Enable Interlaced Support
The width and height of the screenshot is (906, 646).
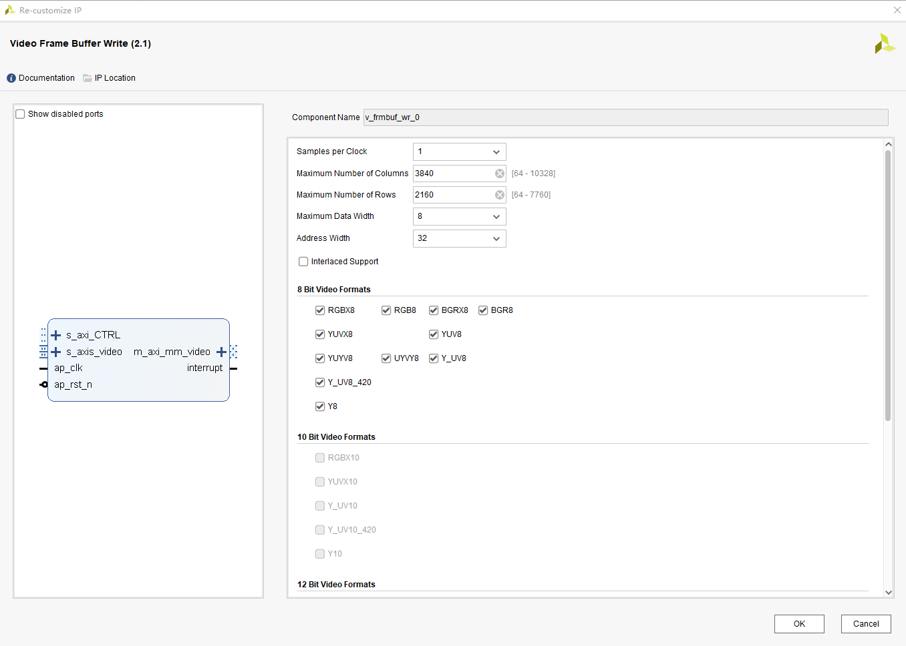(303, 261)
